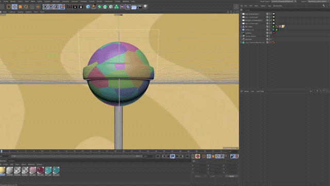Toggle Bottom_OctaneLight.2 enable checkmark
Viewport: 330px width, 186px height.
271,20
